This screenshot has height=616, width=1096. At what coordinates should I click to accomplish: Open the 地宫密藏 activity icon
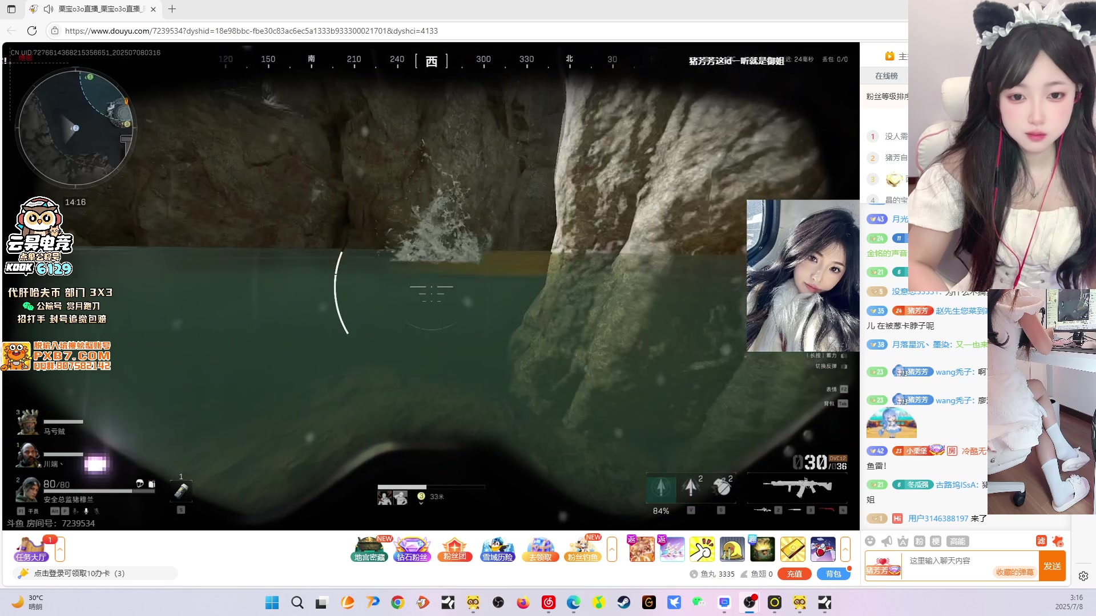tap(369, 549)
